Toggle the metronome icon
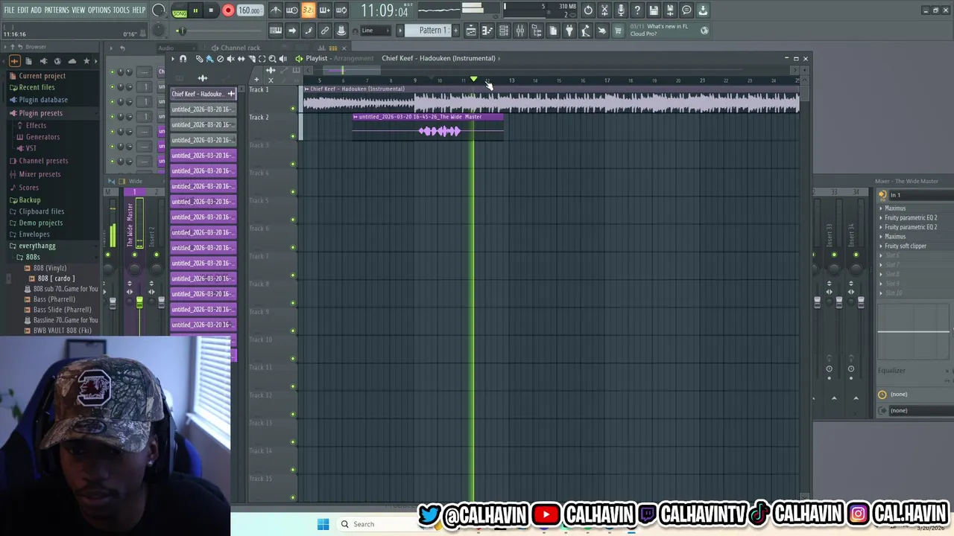The image size is (954, 536). pyautogui.click(x=276, y=10)
